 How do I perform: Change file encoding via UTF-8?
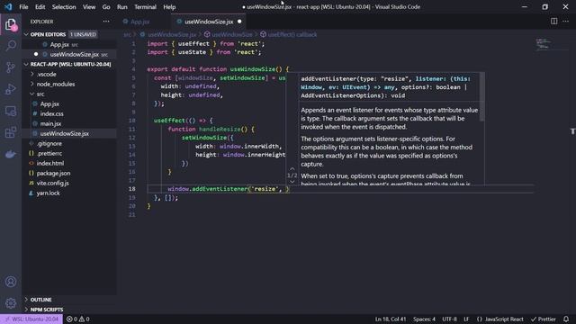450,319
